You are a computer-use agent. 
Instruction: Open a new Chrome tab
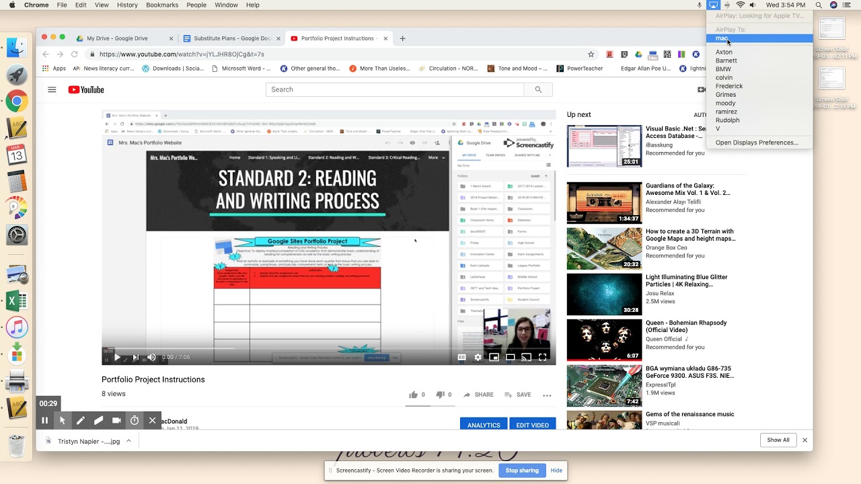tap(402, 38)
